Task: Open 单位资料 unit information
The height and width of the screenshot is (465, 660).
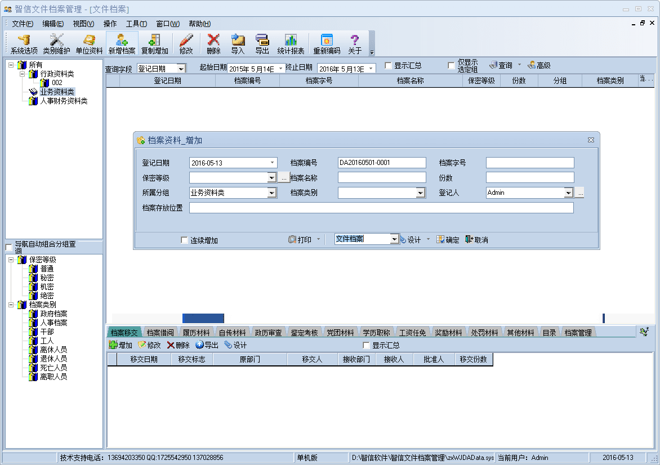Action: (x=89, y=43)
